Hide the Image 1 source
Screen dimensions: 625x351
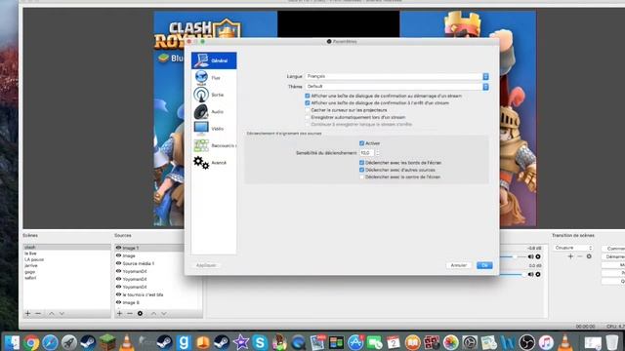pyautogui.click(x=118, y=248)
